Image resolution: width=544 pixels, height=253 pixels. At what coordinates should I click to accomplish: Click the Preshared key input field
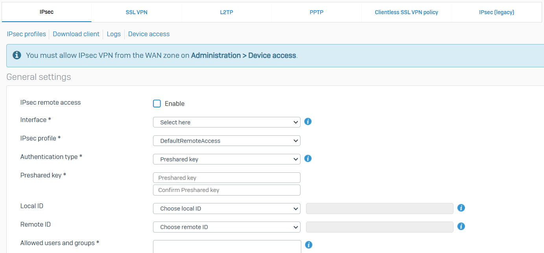coord(226,178)
